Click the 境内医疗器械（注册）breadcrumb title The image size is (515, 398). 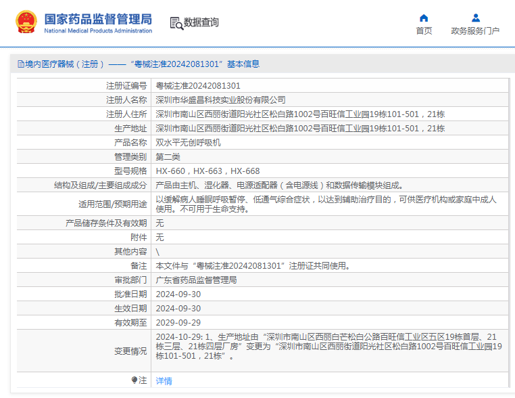click(65, 64)
